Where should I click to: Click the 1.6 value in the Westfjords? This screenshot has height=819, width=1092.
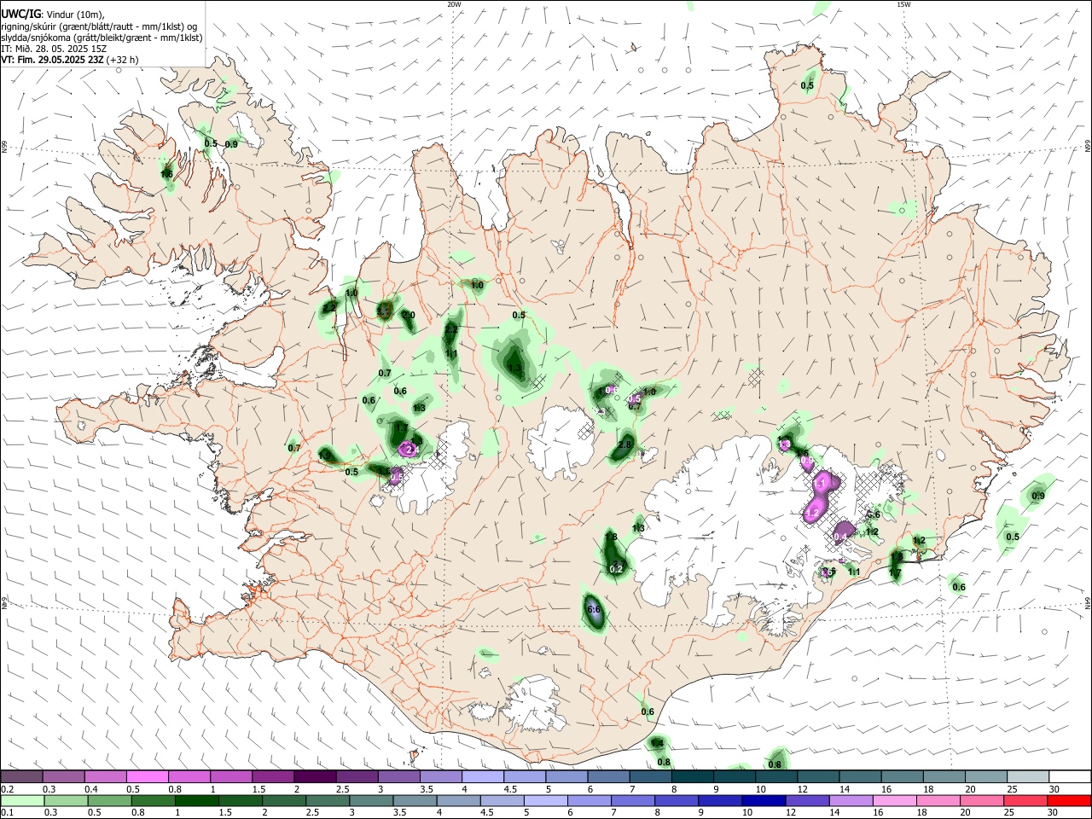(x=167, y=174)
